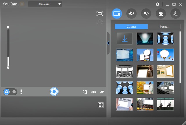This screenshot has height=125, width=186.
Task: Clear effects with the eraser icon
Action: 101,92
